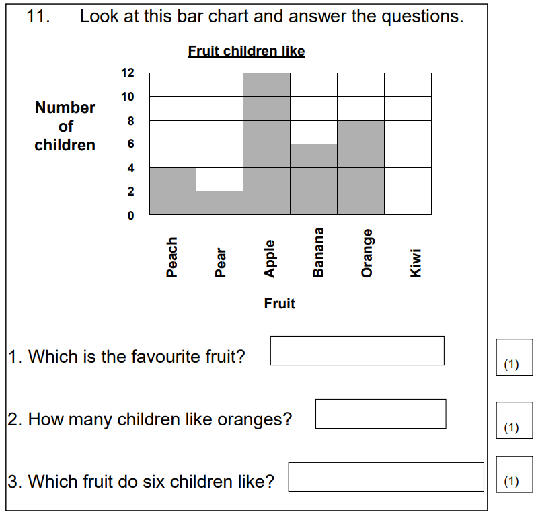Image resolution: width=536 pixels, height=516 pixels.
Task: Select the answer box for six children question
Action: pos(386,477)
